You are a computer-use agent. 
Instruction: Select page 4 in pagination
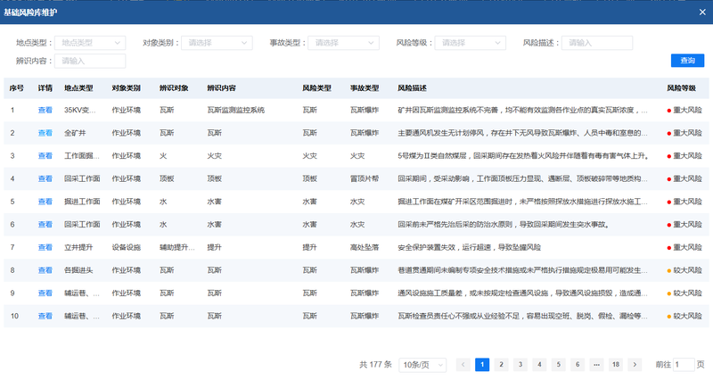click(x=539, y=365)
